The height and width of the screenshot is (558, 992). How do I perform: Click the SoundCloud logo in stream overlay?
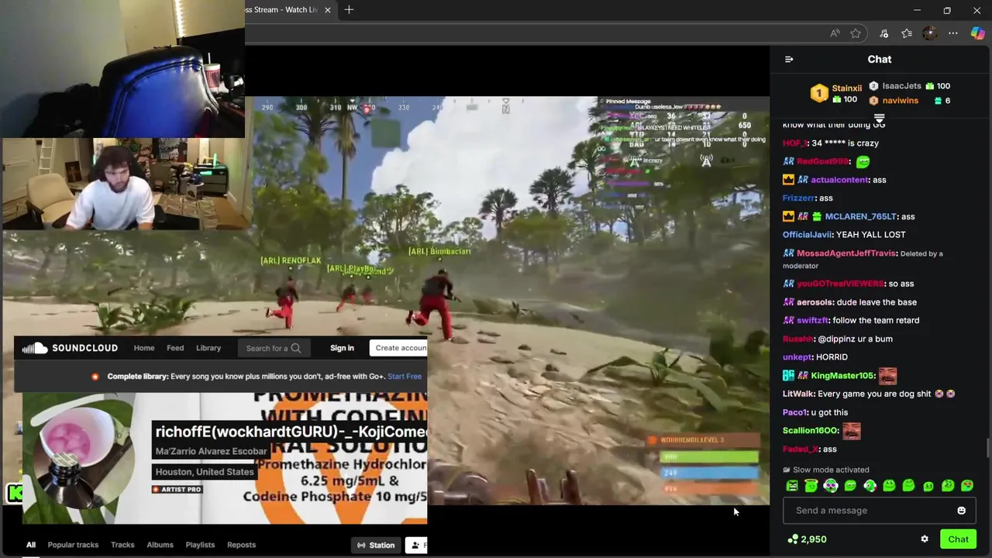(x=70, y=348)
